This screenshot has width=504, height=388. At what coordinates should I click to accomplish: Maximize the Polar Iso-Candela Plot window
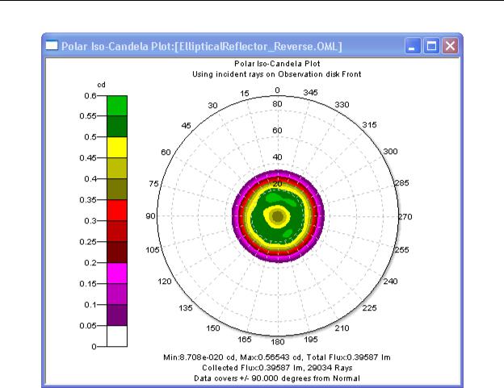pos(431,46)
